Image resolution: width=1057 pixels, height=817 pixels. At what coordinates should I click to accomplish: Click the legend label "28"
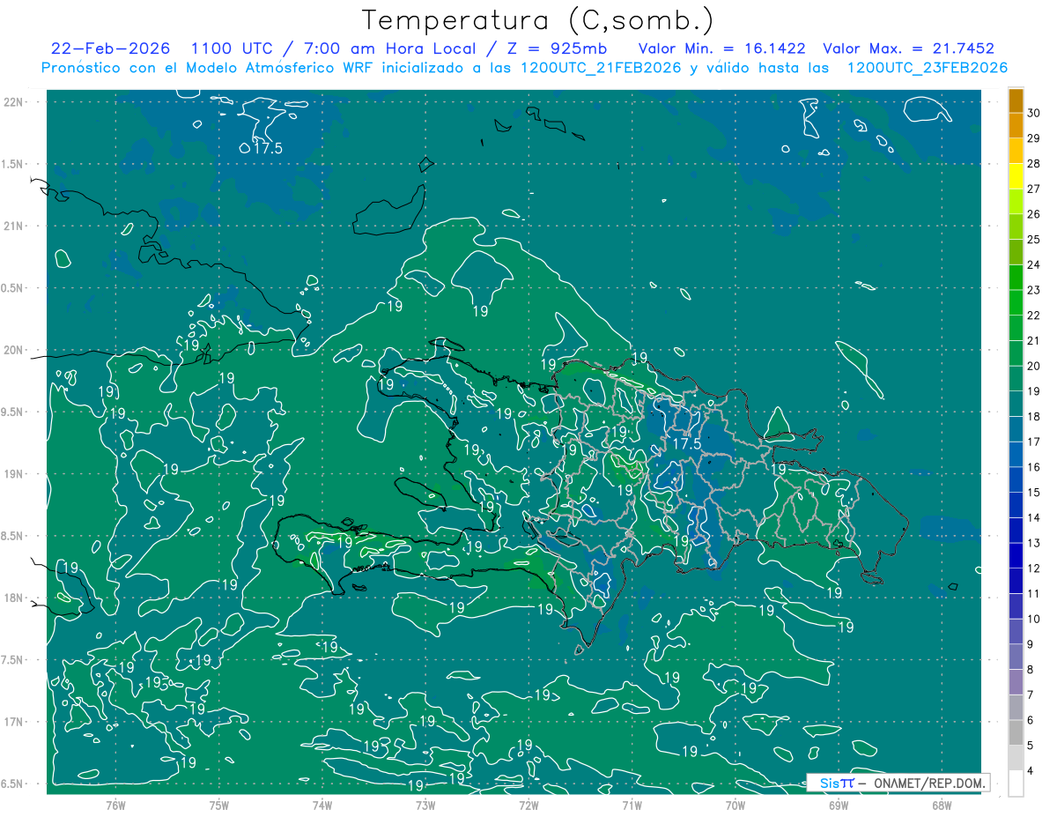[1034, 164]
